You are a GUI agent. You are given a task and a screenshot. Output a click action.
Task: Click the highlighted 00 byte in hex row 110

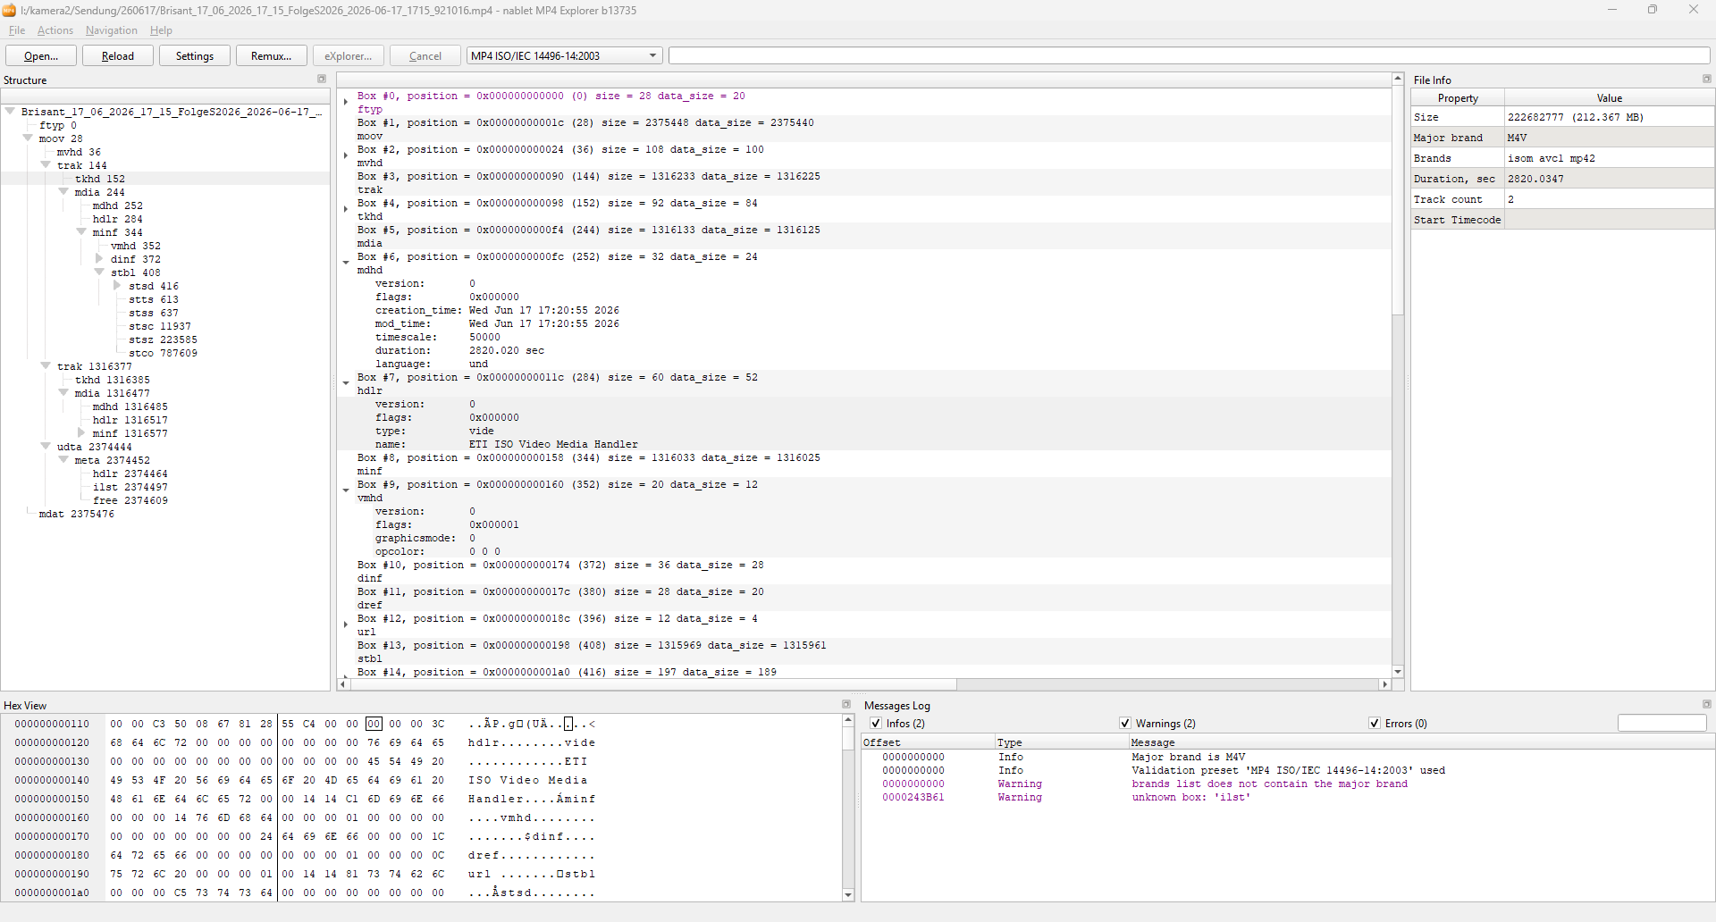374,724
